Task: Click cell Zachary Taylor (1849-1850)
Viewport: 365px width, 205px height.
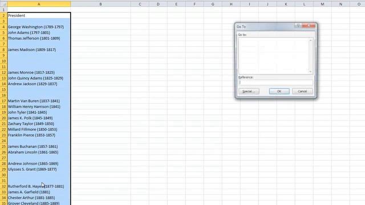Action: click(39, 124)
